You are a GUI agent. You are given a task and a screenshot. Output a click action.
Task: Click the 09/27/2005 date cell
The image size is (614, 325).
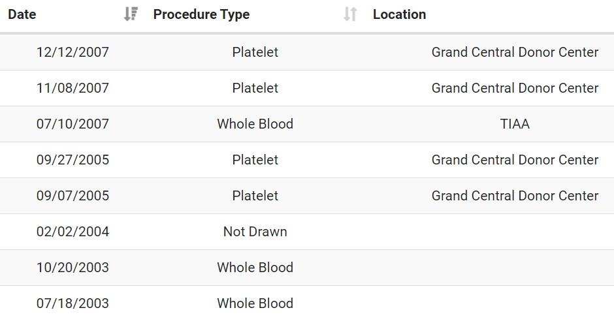point(73,160)
